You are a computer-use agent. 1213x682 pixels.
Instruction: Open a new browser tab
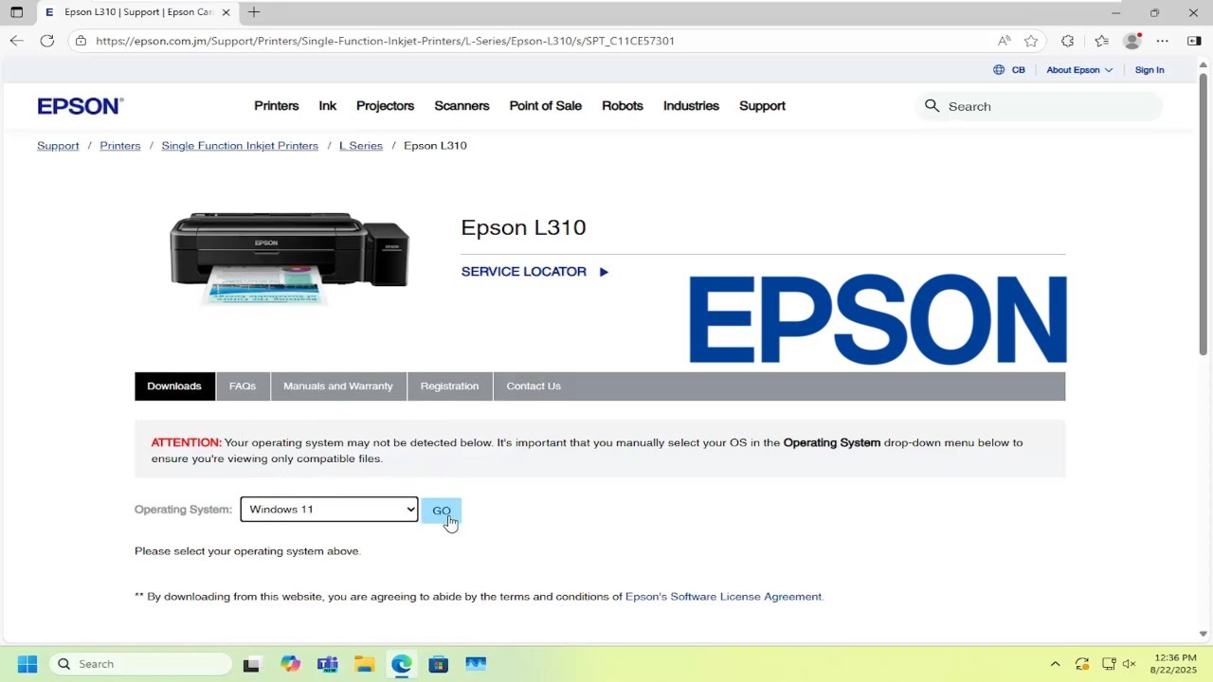click(254, 12)
